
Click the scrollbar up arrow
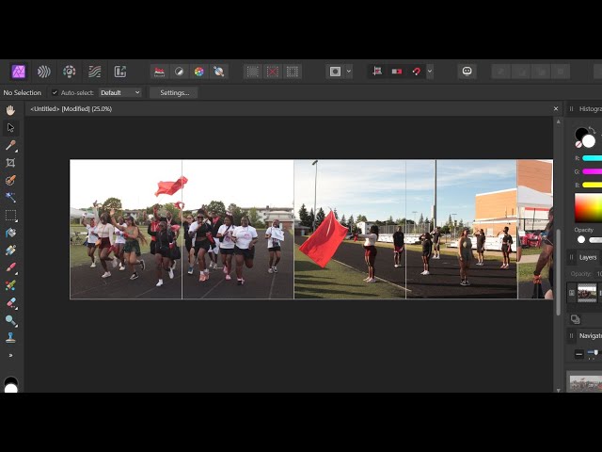[559, 121]
